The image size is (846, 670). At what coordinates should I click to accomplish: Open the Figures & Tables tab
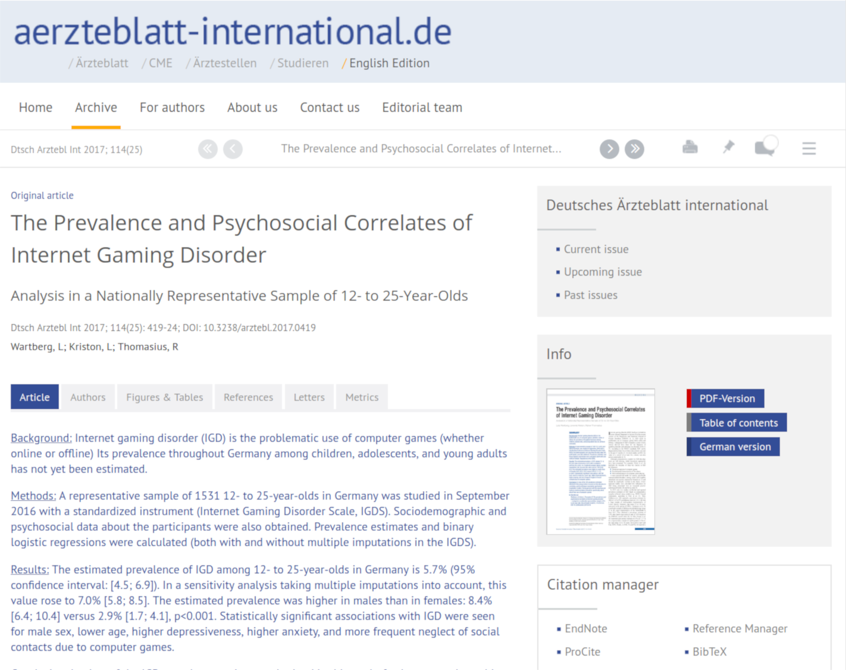165,397
